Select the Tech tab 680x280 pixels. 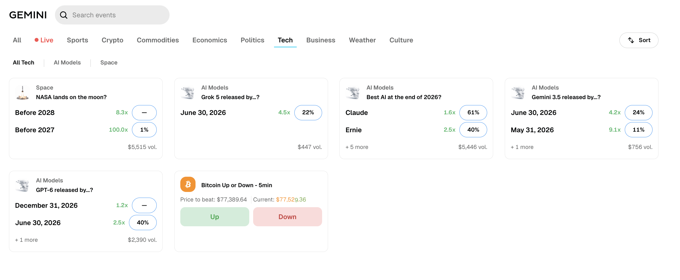285,40
